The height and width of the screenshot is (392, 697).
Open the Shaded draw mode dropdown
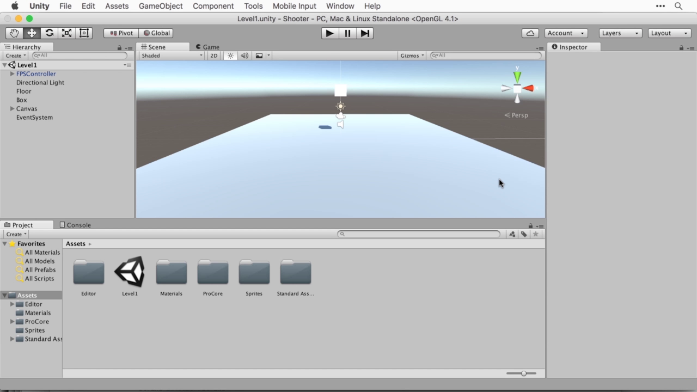tap(172, 56)
